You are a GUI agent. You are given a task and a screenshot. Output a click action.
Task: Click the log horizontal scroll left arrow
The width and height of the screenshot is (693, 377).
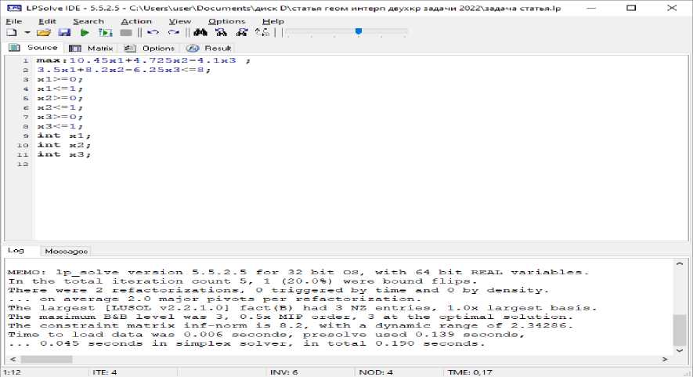click(x=13, y=359)
